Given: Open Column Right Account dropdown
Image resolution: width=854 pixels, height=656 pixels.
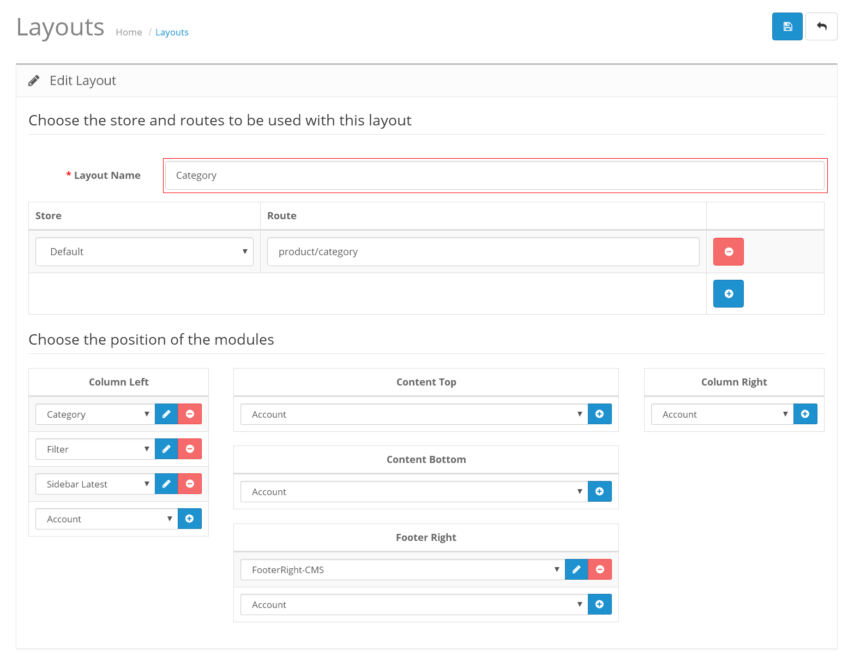Looking at the screenshot, I should 722,414.
